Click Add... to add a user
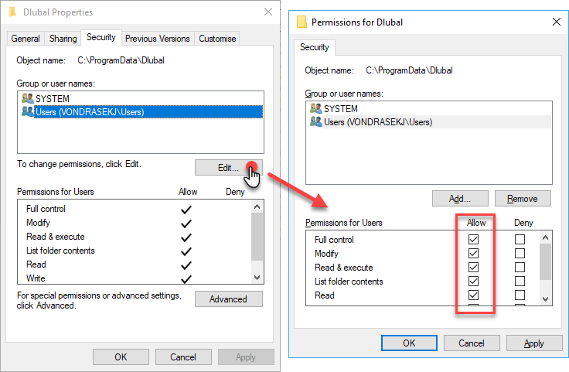The height and width of the screenshot is (372, 569). 460,199
